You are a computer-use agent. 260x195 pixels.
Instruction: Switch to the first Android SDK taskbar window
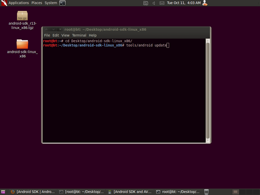pos(32,192)
